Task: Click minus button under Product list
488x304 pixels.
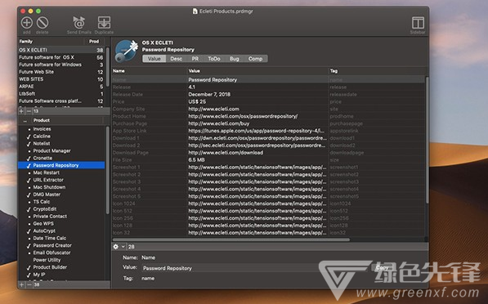Action: pos(29,284)
